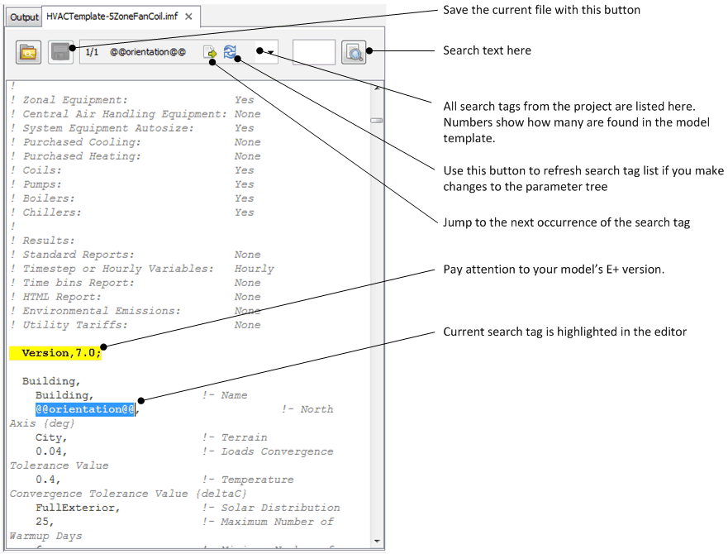Close the HVACTemplate-5ZoneFanCoil.imf tab
Viewport: 728px width, 554px height.
(188, 17)
